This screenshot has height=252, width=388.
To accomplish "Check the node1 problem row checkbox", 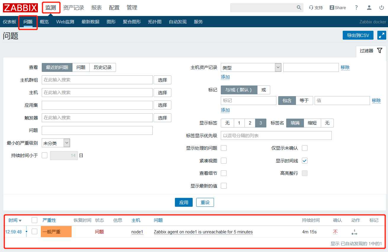I will 34,232.
